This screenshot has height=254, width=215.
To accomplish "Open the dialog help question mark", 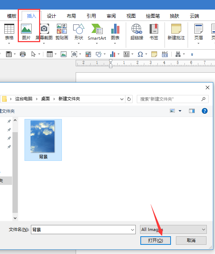I will [x=205, y=111].
